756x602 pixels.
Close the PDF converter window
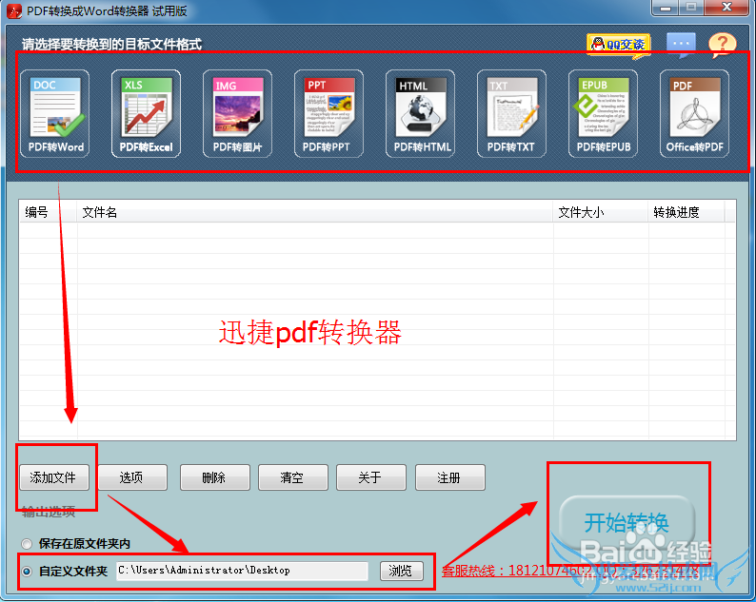click(726, 8)
